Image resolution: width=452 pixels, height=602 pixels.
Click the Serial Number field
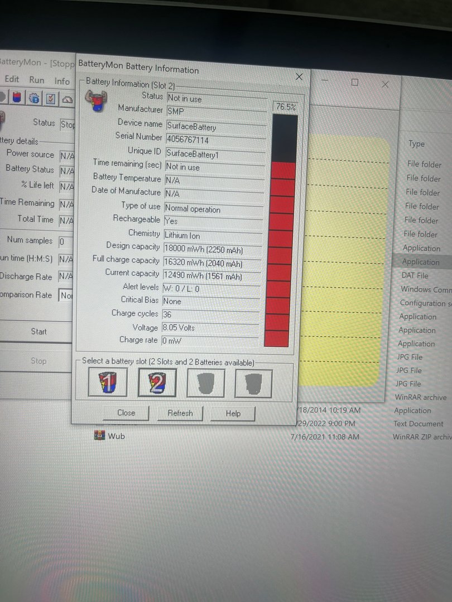click(215, 140)
